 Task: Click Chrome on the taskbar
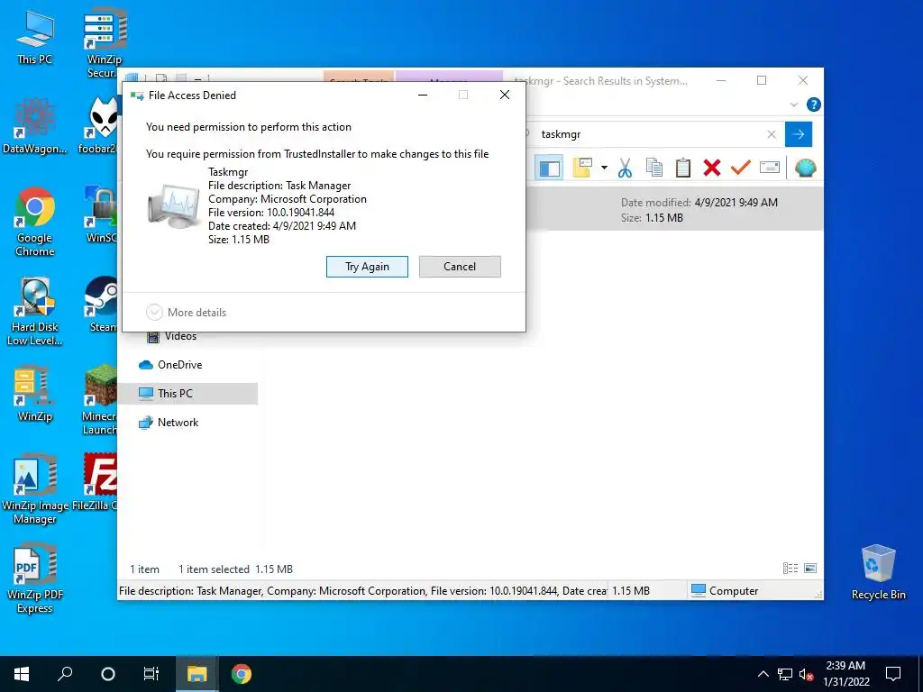point(242,674)
